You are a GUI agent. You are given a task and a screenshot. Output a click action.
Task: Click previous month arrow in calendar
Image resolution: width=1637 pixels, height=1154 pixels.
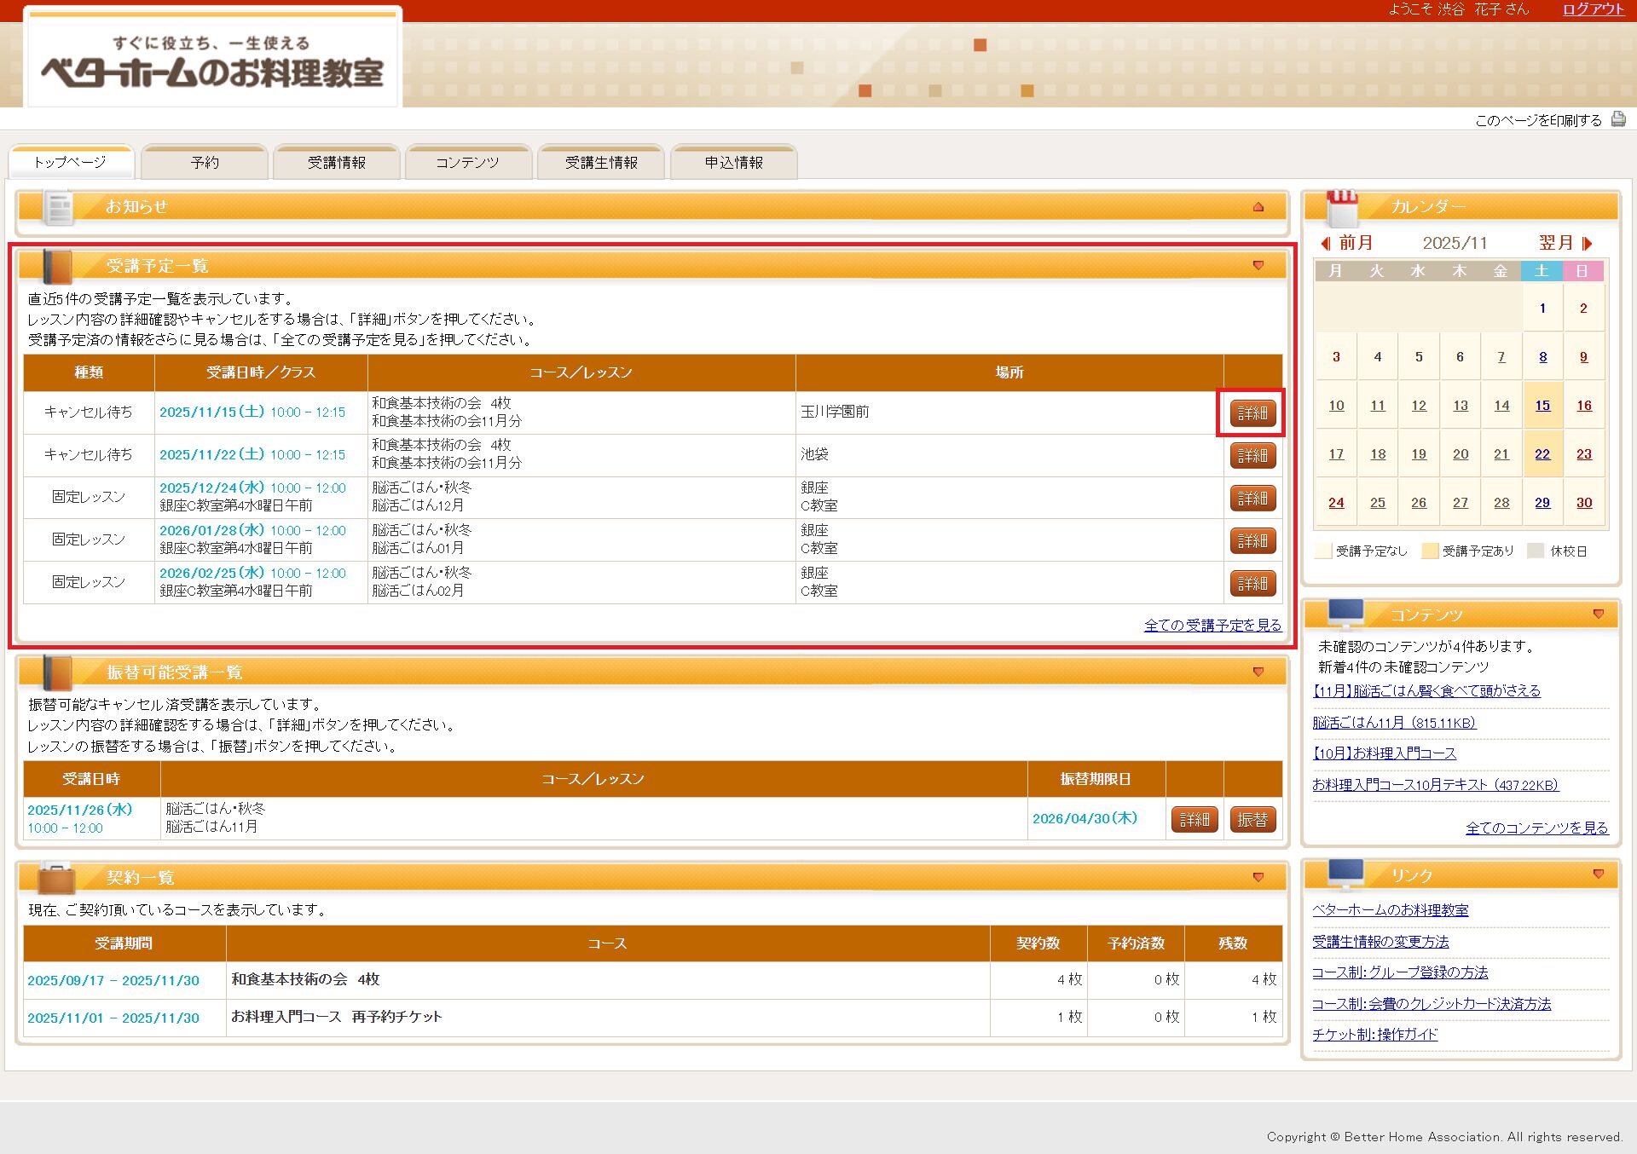(x=1326, y=244)
